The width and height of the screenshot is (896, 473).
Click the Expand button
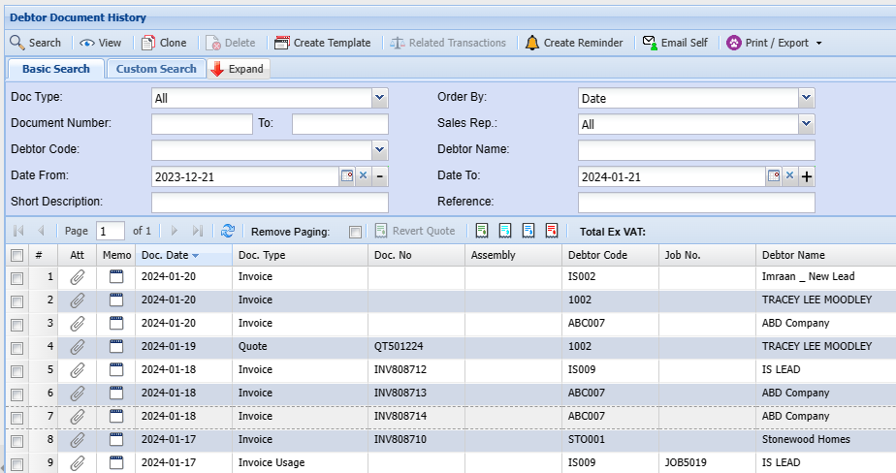[x=238, y=69]
